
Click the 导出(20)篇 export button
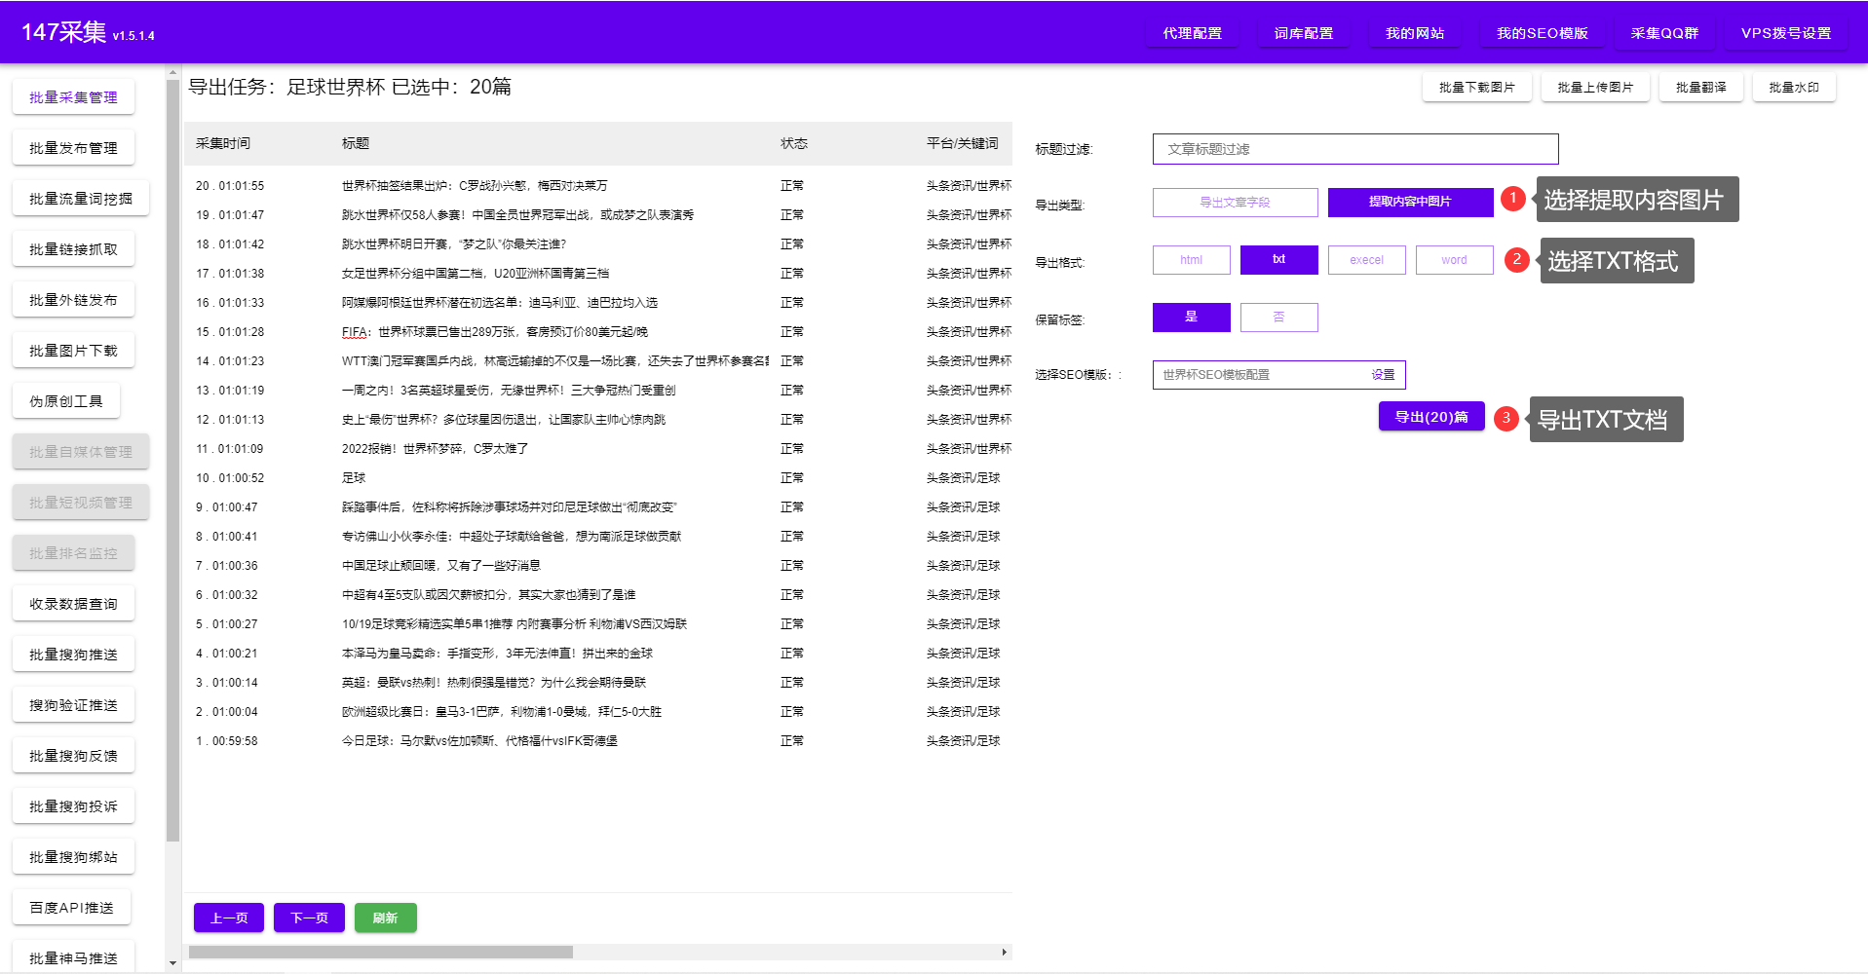(x=1430, y=417)
